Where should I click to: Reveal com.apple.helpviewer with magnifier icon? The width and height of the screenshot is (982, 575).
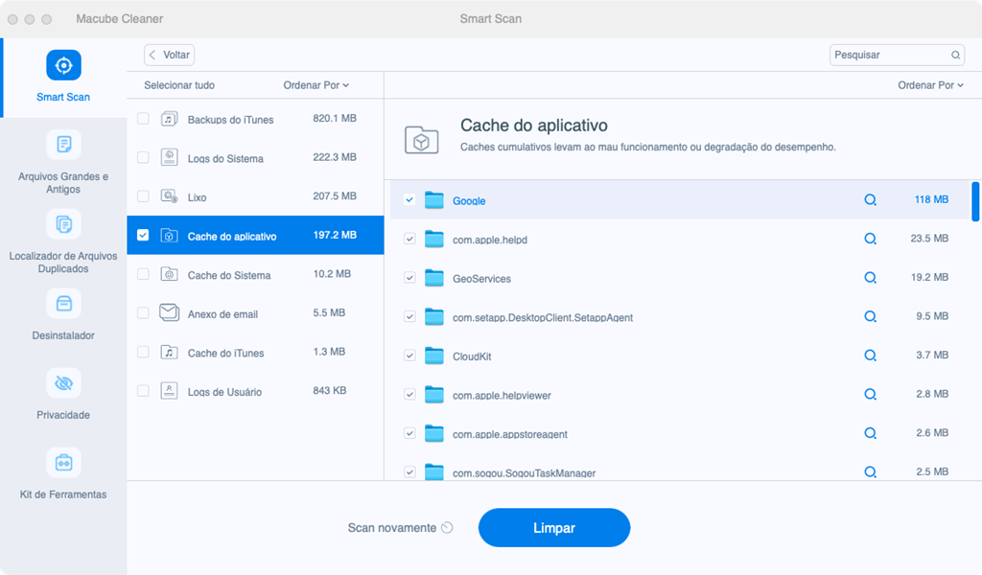pos(870,394)
